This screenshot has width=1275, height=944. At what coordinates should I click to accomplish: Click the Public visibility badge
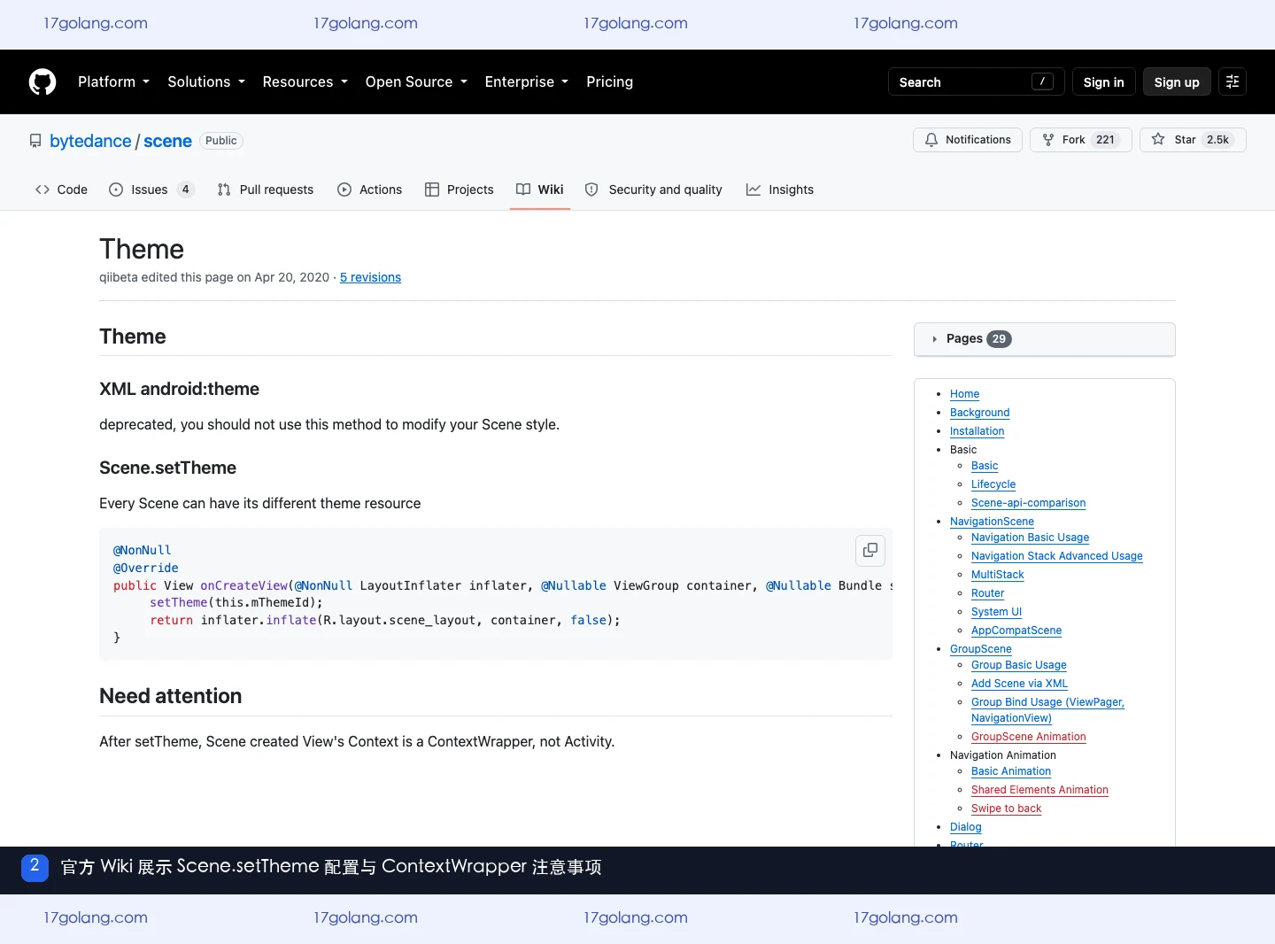click(x=221, y=141)
